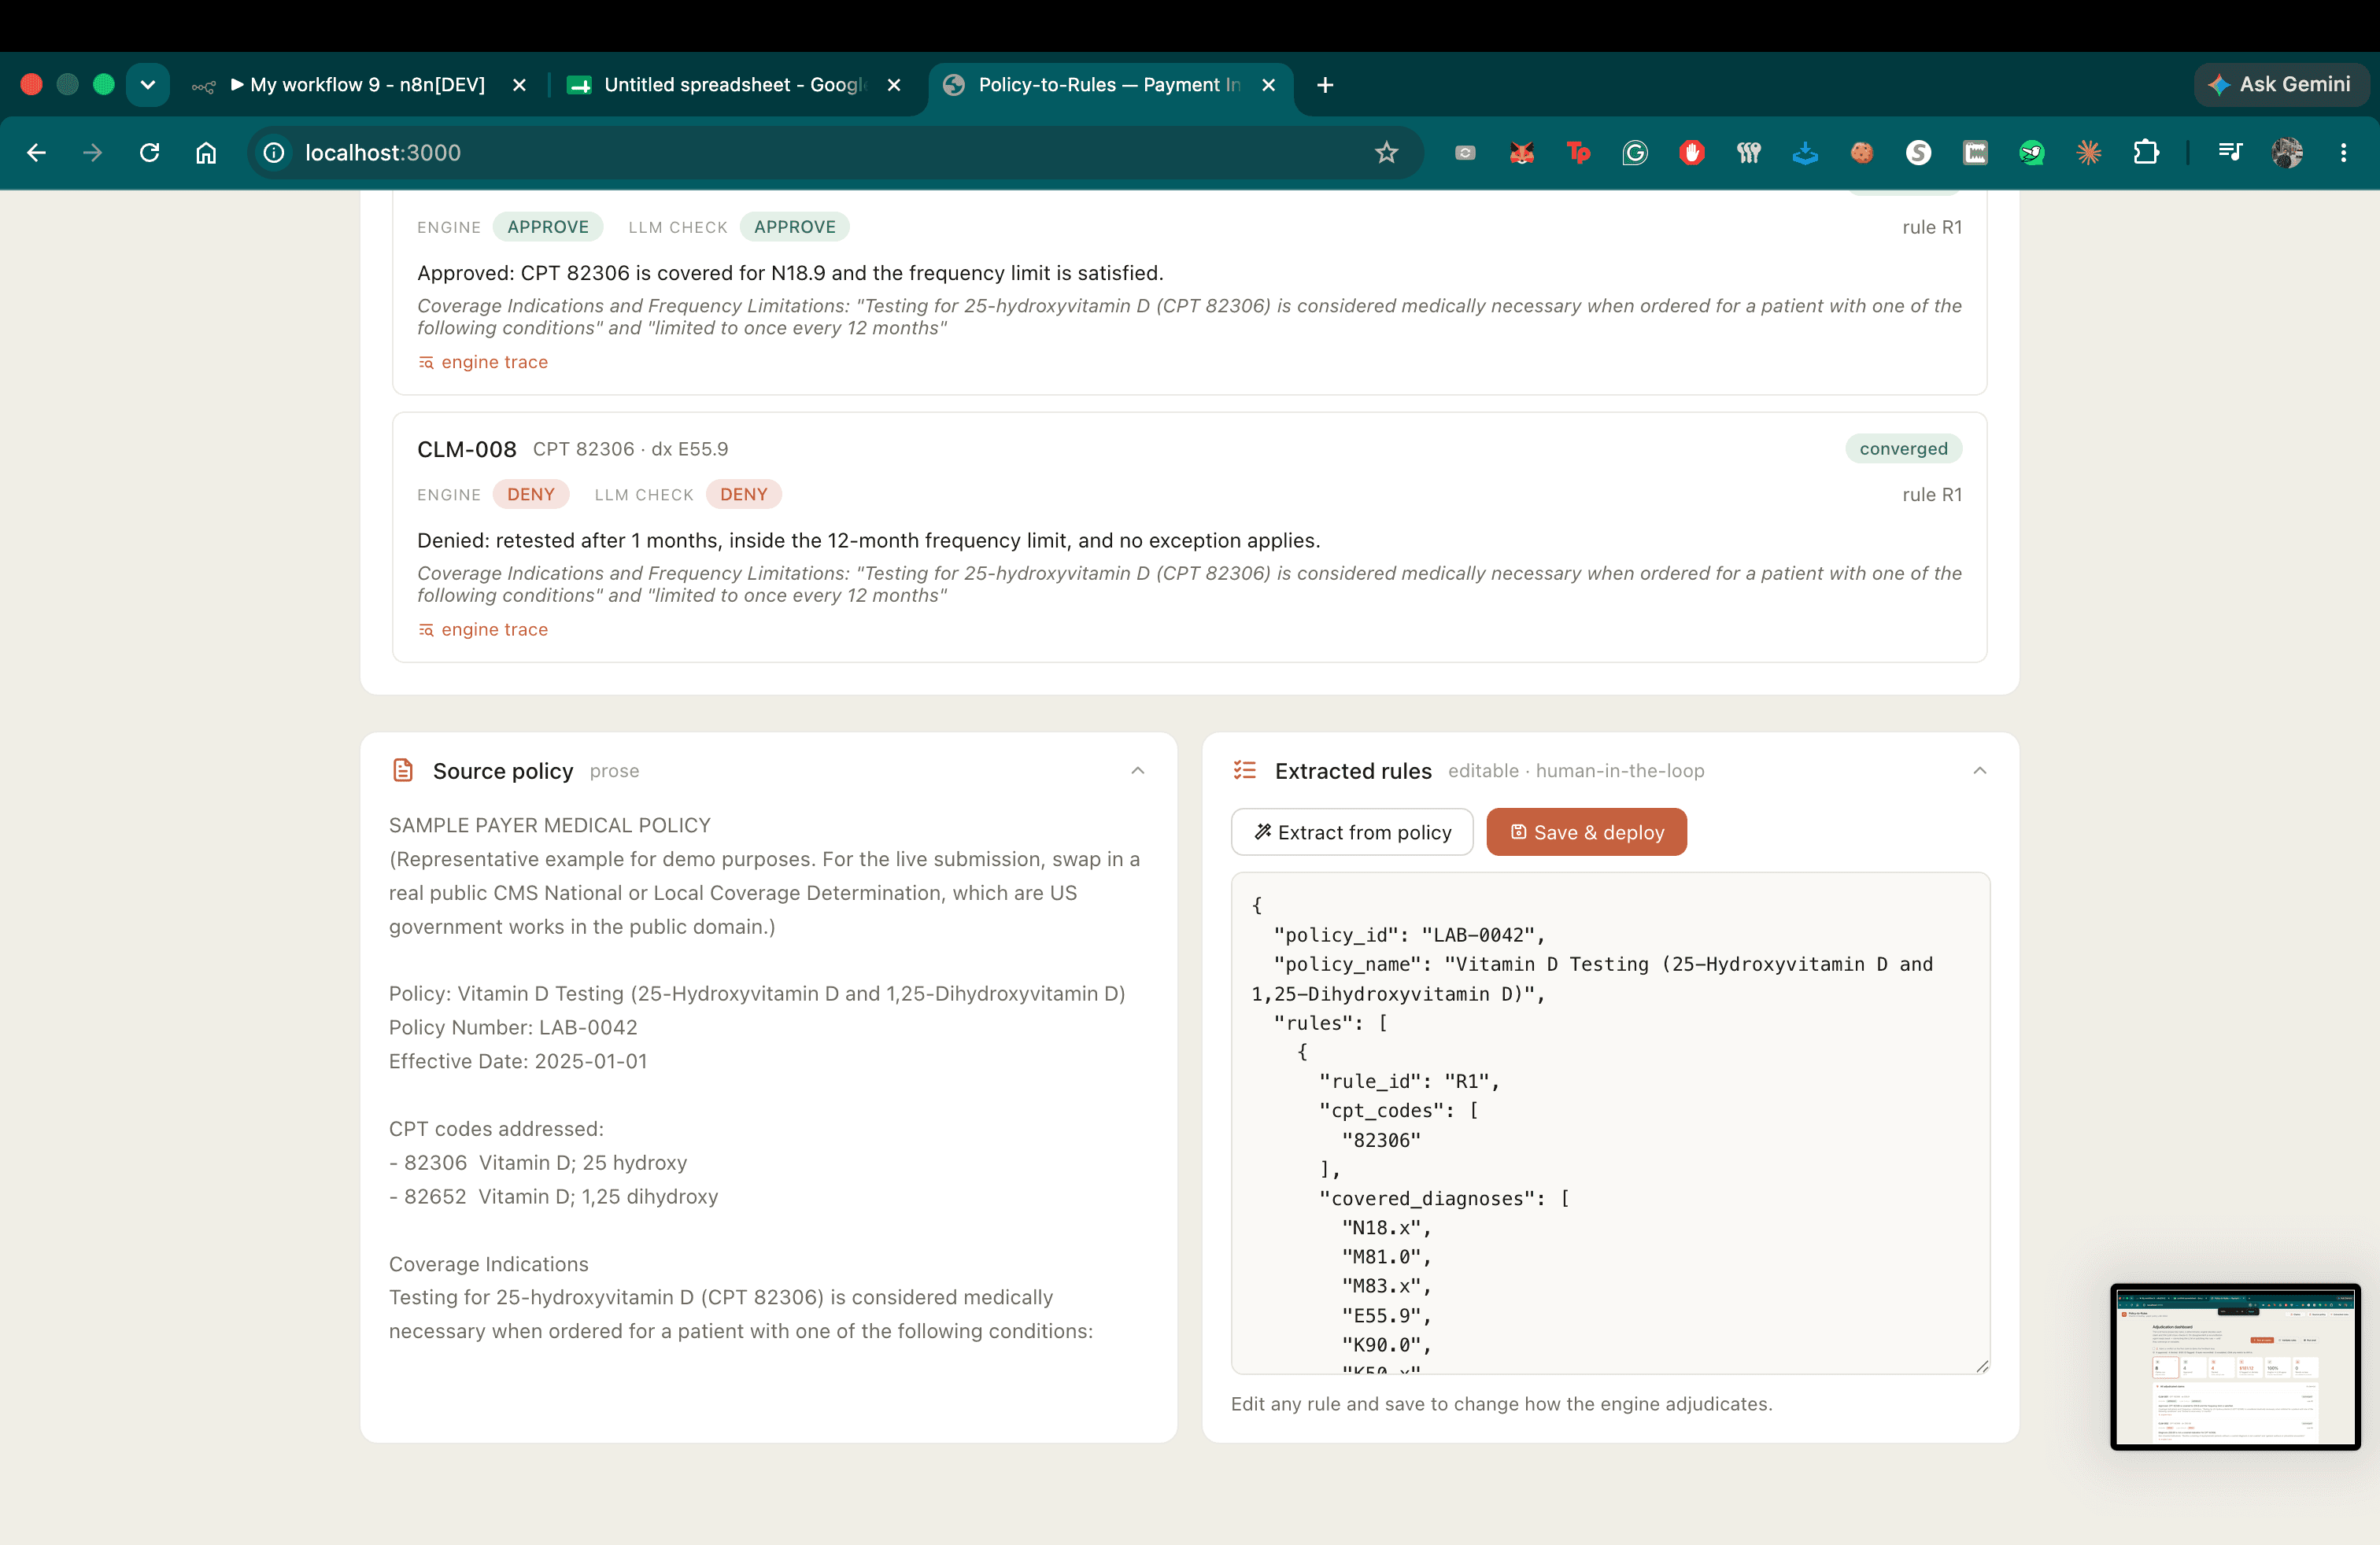Go back to the previous page

(x=37, y=153)
